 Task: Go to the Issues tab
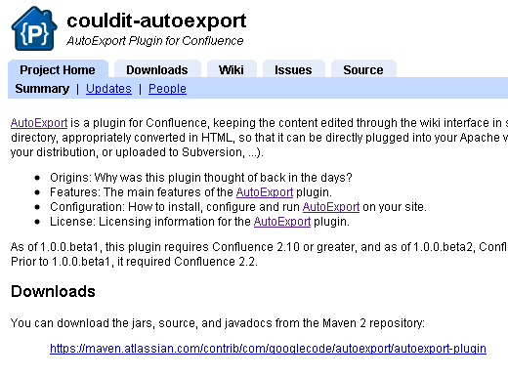[293, 69]
